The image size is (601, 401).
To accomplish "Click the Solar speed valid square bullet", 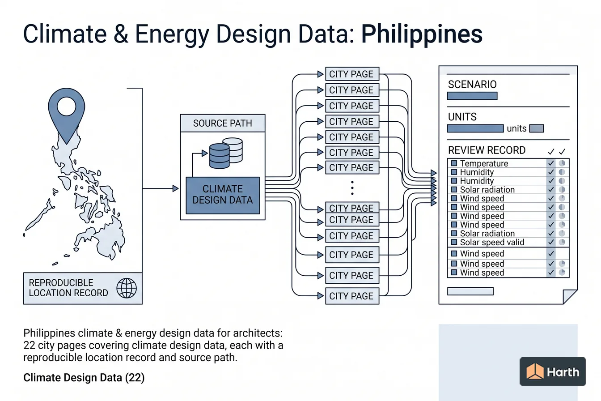I will pos(454,242).
